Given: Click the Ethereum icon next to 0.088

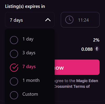Looking at the screenshot, I should click(97, 49).
